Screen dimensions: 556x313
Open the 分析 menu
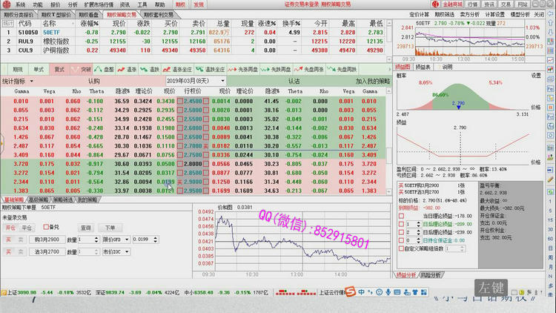(73, 4)
